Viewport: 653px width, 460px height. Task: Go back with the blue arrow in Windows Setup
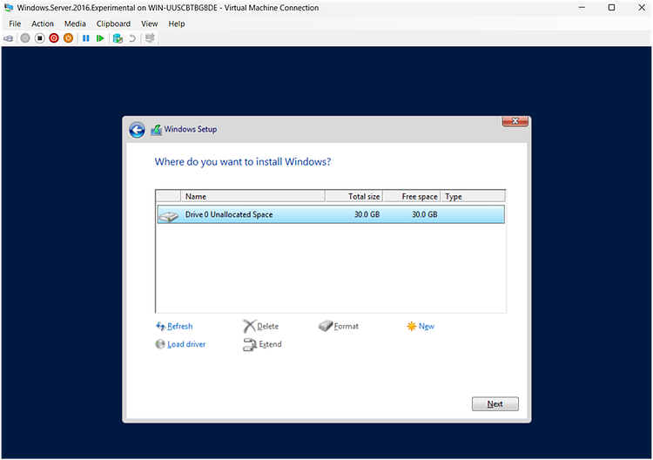pyautogui.click(x=137, y=130)
